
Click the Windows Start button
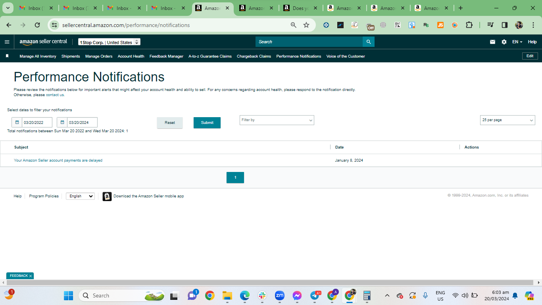[x=68, y=295]
